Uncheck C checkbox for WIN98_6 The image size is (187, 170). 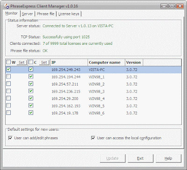point(31,113)
